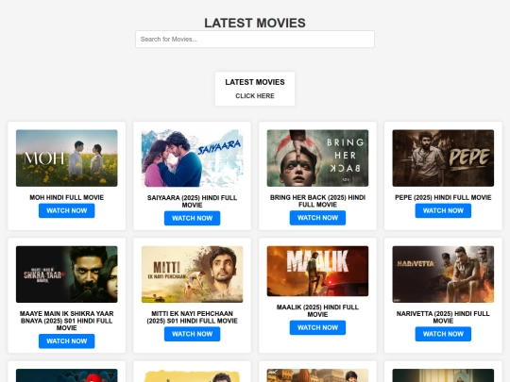Click the SAIYAARA (2025) HINDI FULL MOVIE title
The height and width of the screenshot is (382, 510).
pyautogui.click(x=193, y=202)
